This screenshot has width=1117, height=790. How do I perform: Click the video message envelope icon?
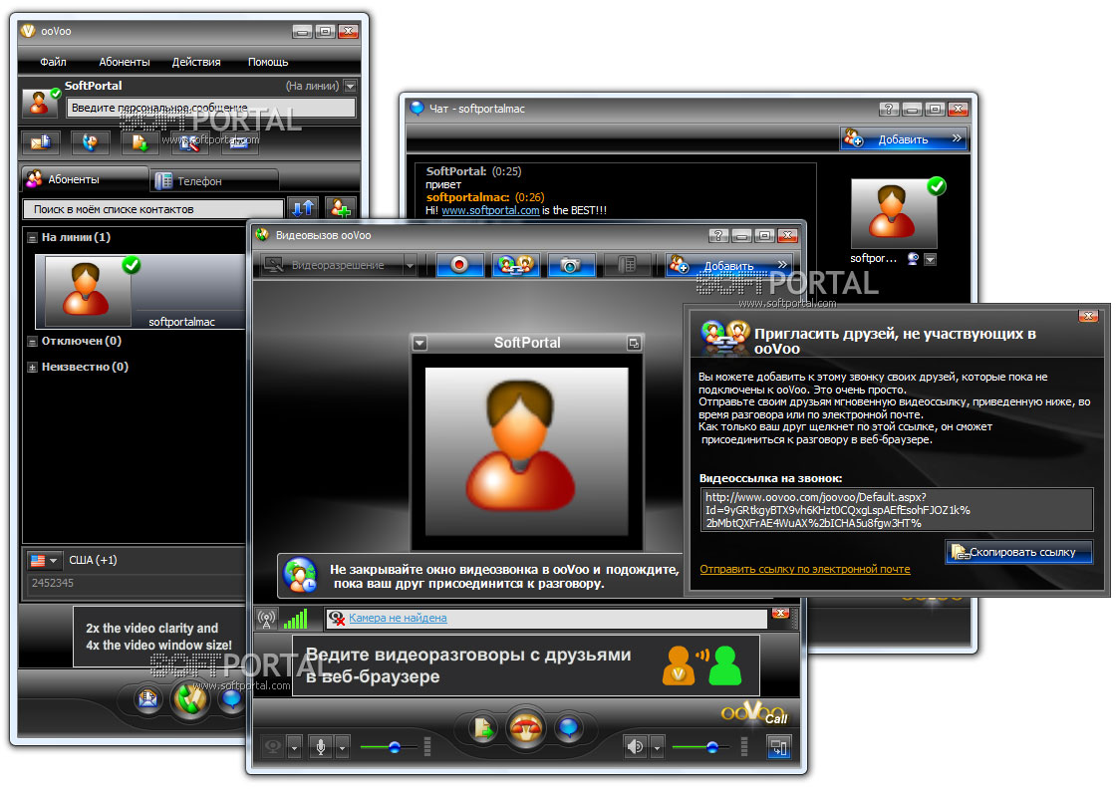pos(41,142)
